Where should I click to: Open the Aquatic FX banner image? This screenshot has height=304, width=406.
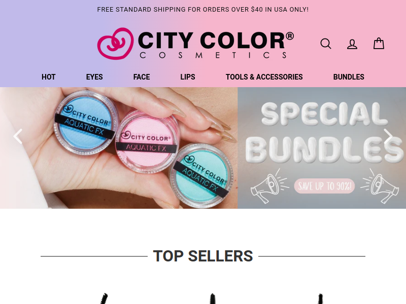(119, 148)
